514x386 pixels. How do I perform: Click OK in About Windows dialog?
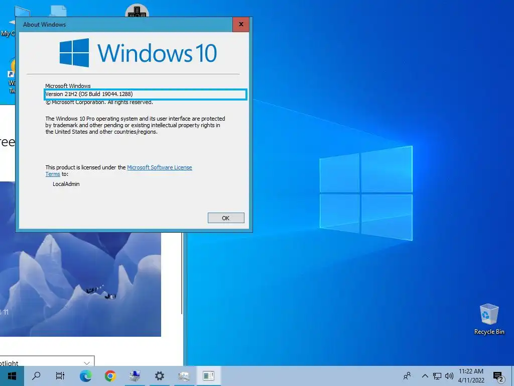(x=226, y=218)
